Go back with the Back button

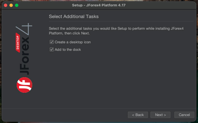pos(138,115)
